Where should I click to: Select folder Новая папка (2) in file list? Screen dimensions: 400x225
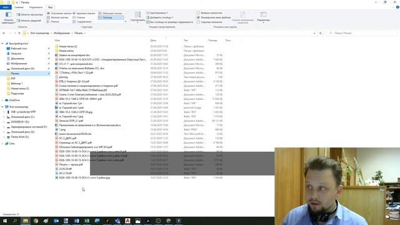(68, 46)
